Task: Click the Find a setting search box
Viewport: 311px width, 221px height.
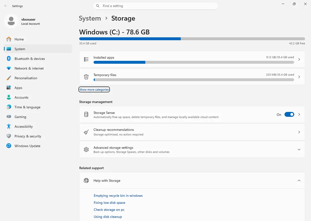Action: [155, 6]
